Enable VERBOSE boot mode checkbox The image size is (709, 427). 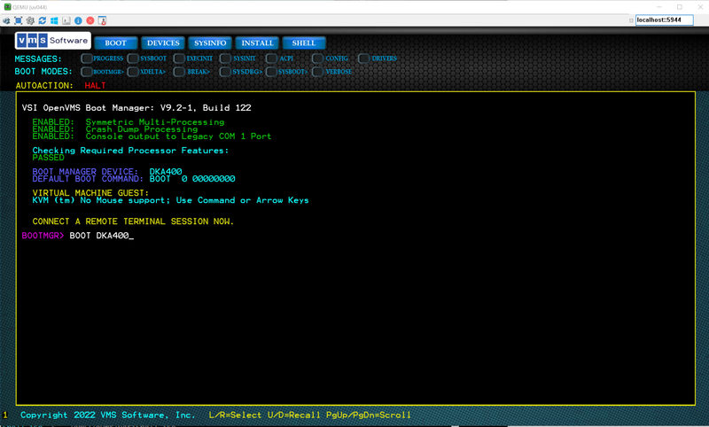(317, 72)
